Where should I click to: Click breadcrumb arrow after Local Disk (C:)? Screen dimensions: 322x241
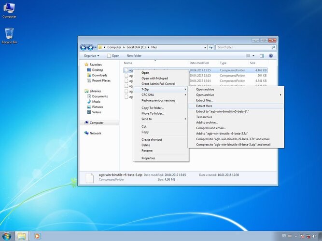pos(149,47)
